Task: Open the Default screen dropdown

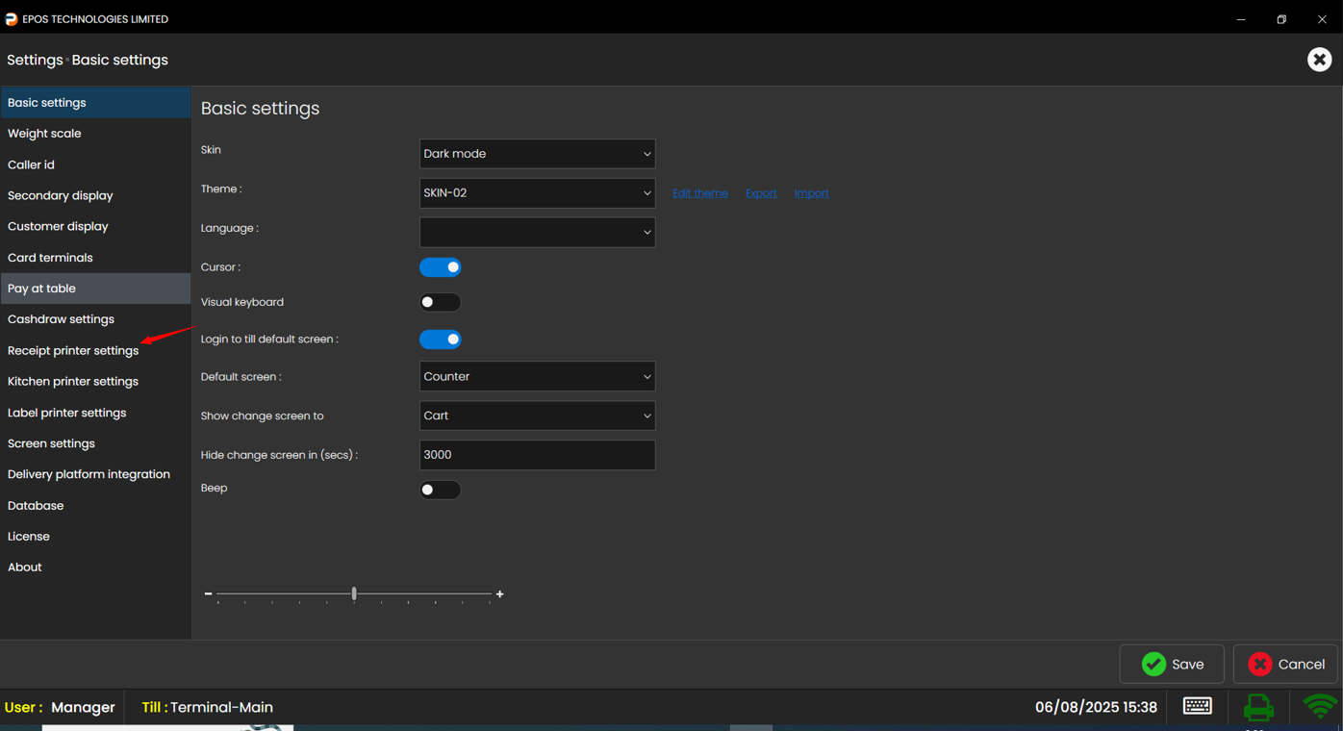Action: coord(537,377)
